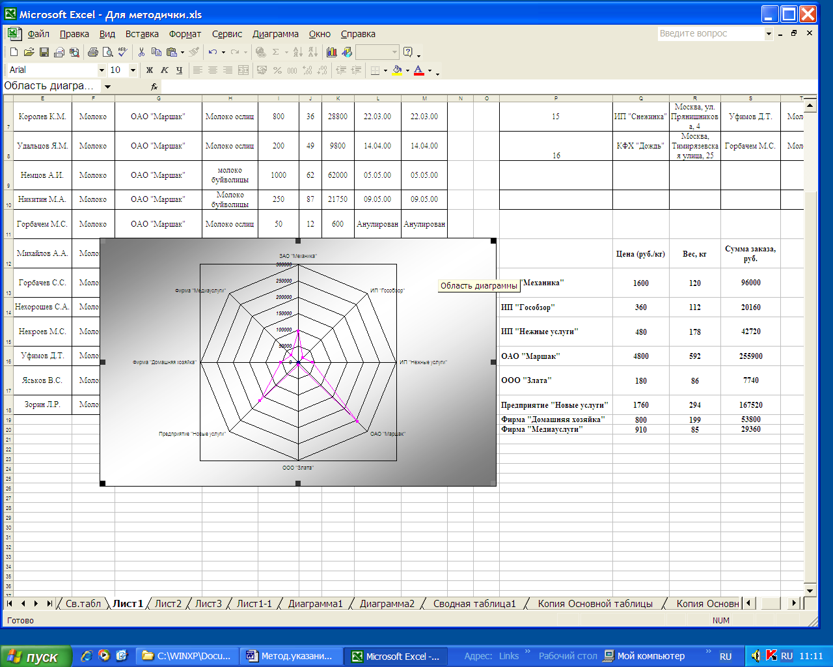Click the vertical scrollbar down arrow

tap(810, 591)
